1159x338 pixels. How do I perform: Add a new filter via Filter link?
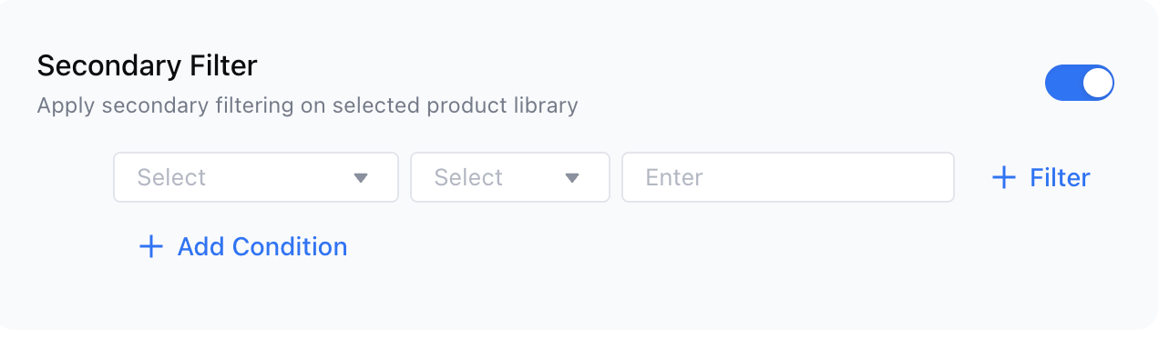click(x=1041, y=177)
